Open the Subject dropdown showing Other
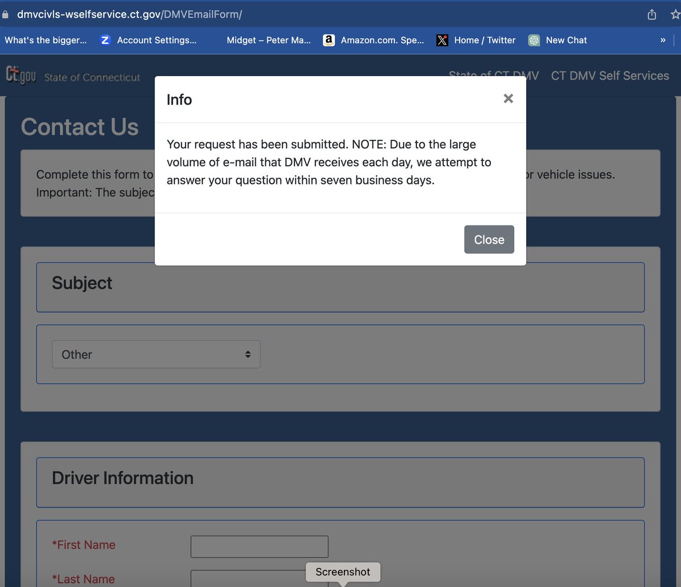The height and width of the screenshot is (587, 681). pos(156,354)
